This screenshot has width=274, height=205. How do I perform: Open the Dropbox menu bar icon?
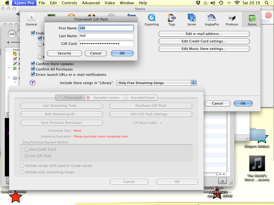coord(198,3)
